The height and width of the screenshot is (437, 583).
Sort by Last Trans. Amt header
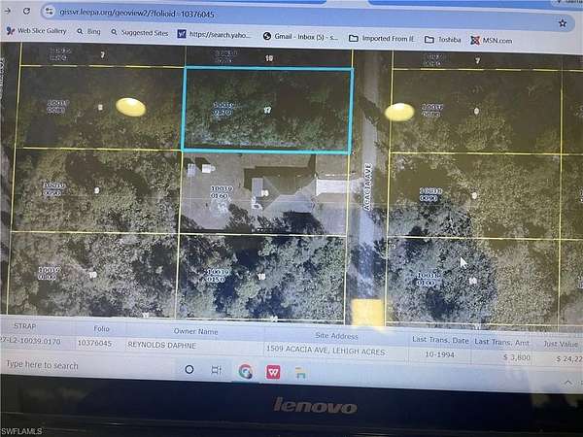pyautogui.click(x=501, y=342)
